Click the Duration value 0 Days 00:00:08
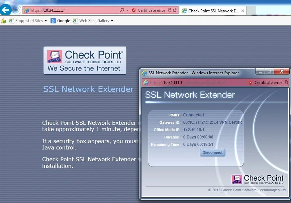The height and width of the screenshot is (203, 291). (x=198, y=137)
